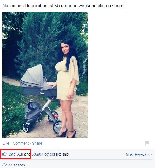155x168 pixels.
Task: View the 53,907 others who liked
Action: click(x=43, y=154)
